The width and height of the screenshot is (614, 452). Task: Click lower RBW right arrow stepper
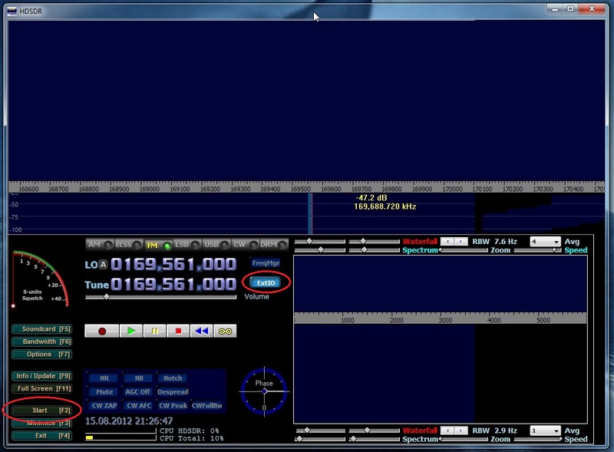(461, 431)
